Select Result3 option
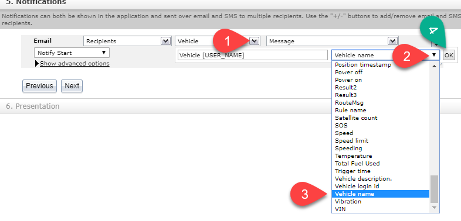This screenshot has width=461, height=221. [x=381, y=95]
